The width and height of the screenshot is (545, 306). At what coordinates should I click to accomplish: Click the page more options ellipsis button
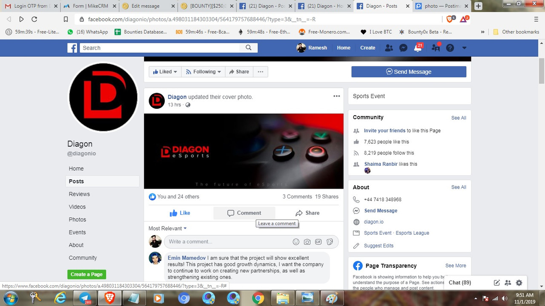click(x=261, y=72)
